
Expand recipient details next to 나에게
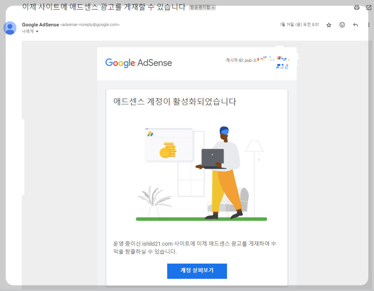coord(37,32)
